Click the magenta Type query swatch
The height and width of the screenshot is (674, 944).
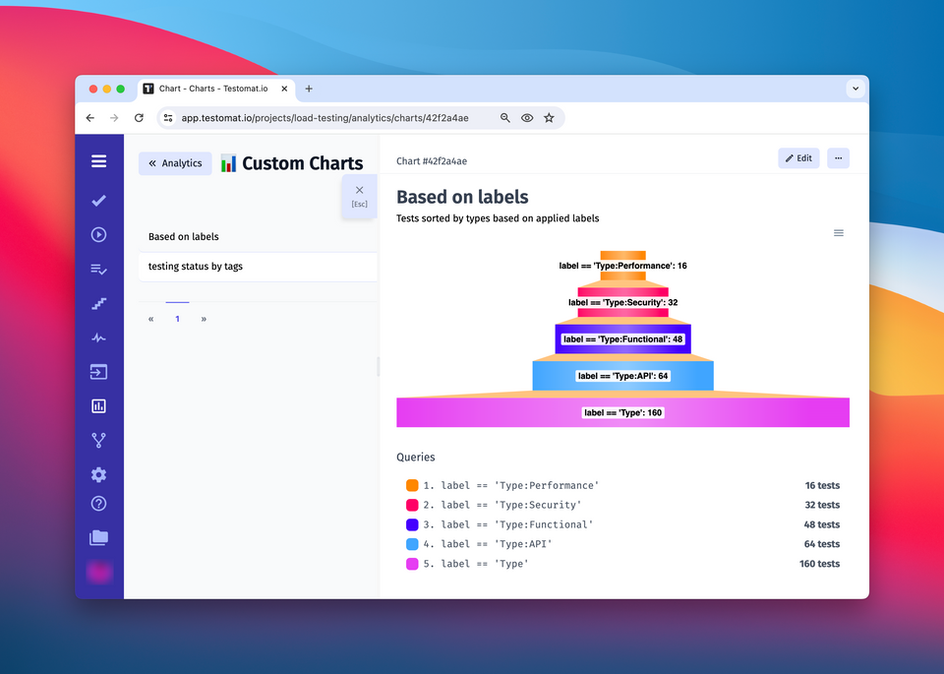(x=412, y=564)
